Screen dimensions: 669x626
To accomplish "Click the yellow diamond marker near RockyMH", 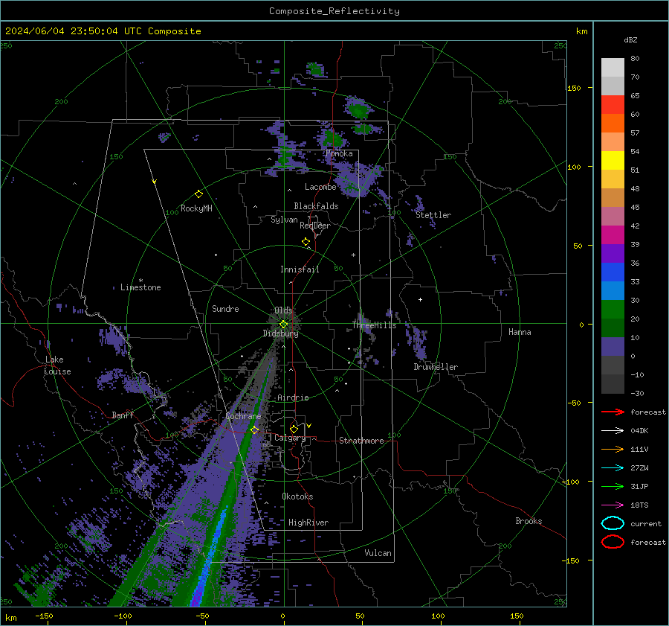I will pos(198,194).
